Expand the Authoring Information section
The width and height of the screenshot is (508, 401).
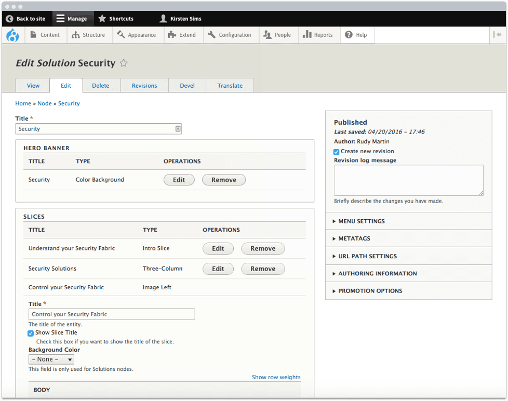pos(409,274)
